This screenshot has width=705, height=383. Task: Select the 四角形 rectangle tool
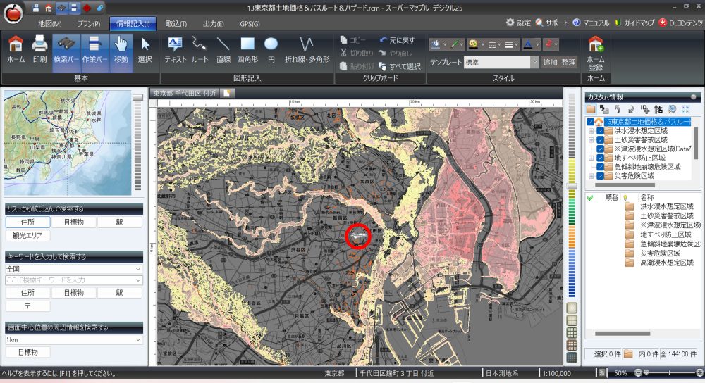pos(247,50)
